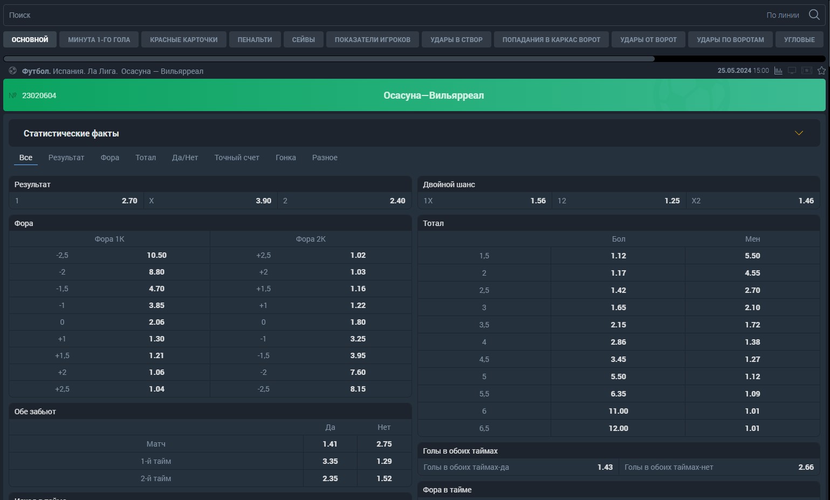Click the football sport icon in breadcrumb
This screenshot has width=830, height=500.
pos(12,71)
